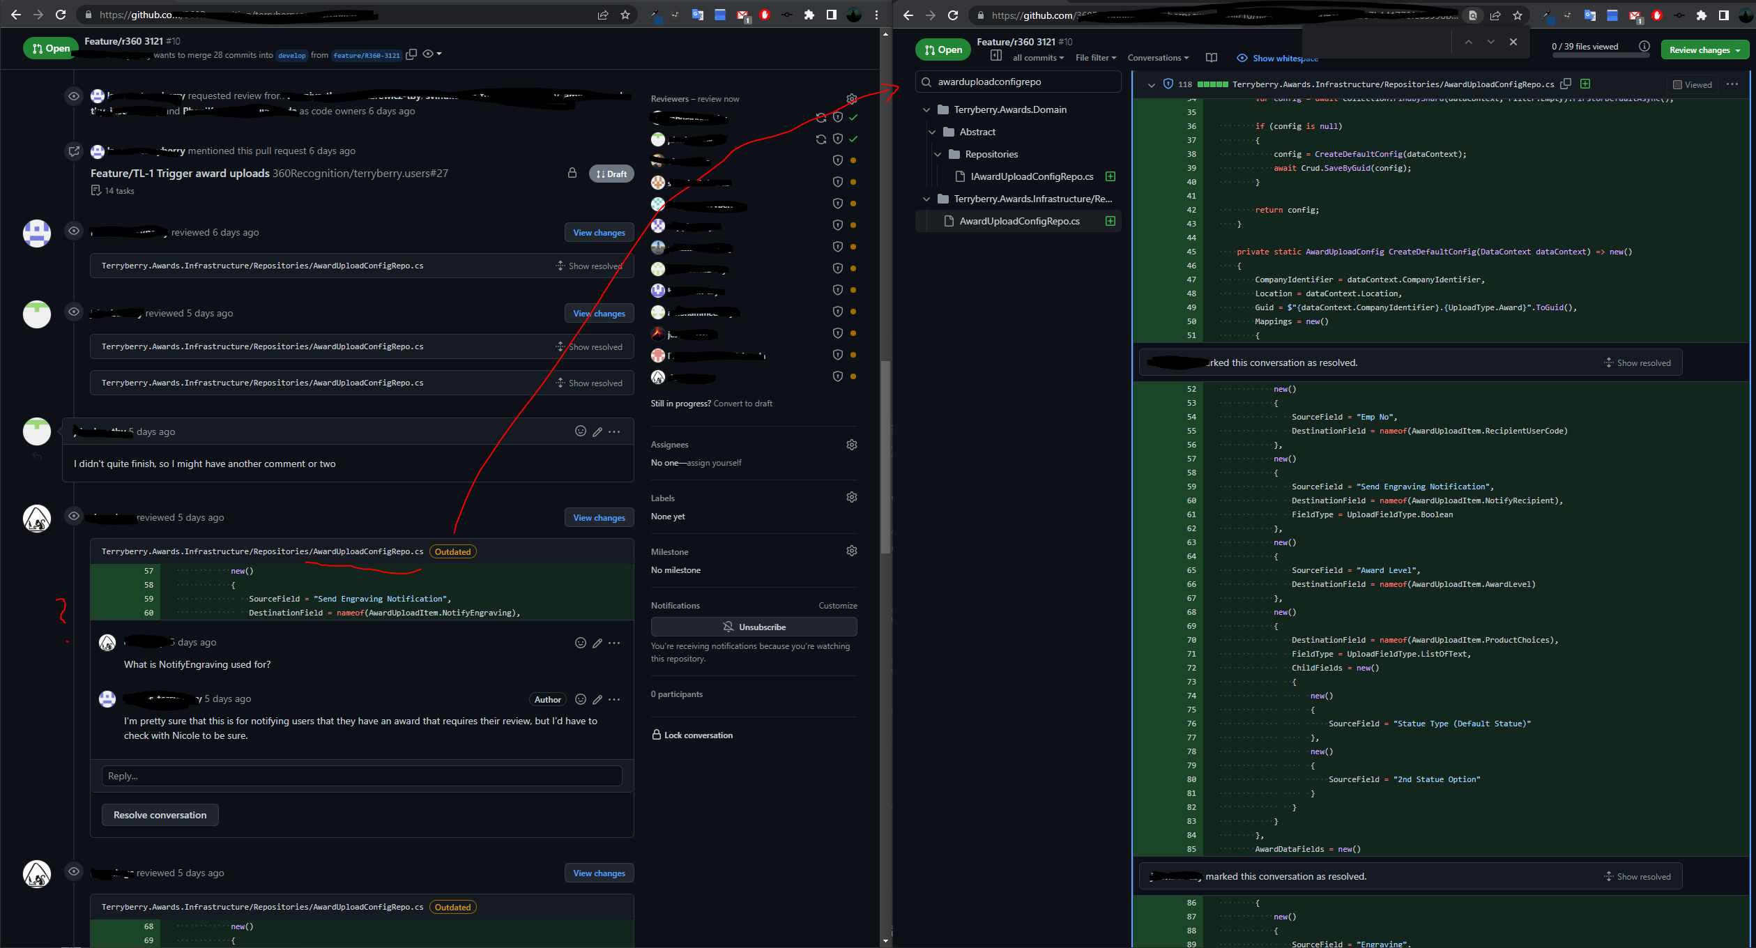The image size is (1756, 948).
Task: Go to previous find-in-page match
Action: pos(1469,42)
